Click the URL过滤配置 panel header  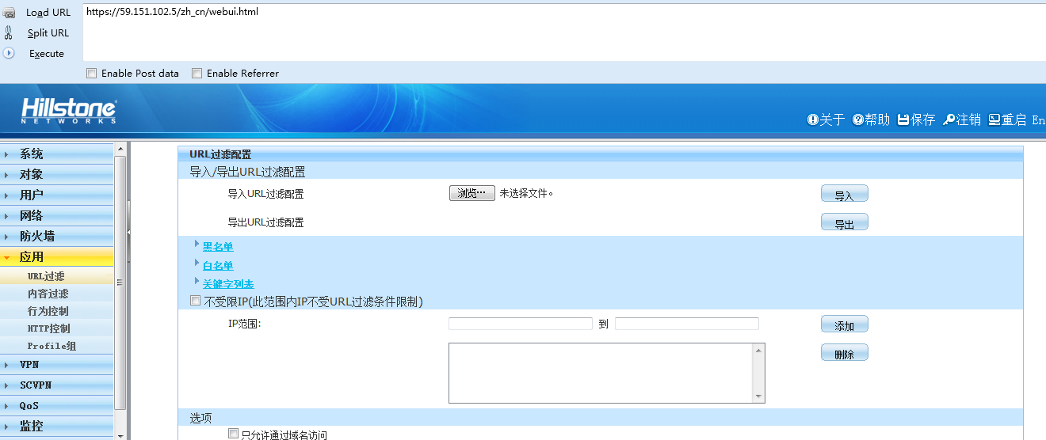[x=601, y=154]
